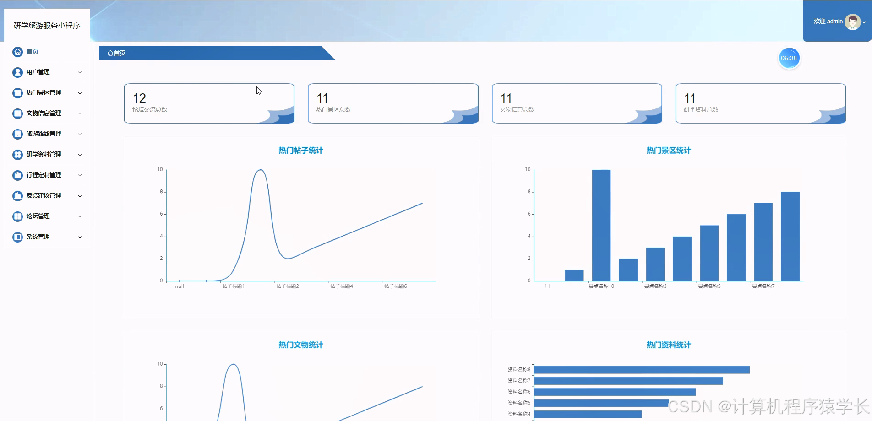Click the 文物信息总数 stat card
The width and height of the screenshot is (872, 421).
pos(577,103)
